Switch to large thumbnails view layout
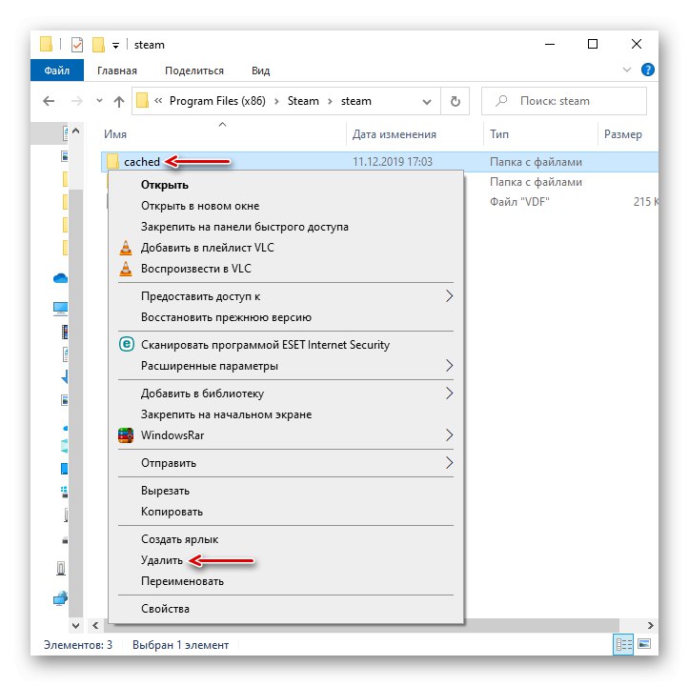This screenshot has width=689, height=686. (x=644, y=644)
